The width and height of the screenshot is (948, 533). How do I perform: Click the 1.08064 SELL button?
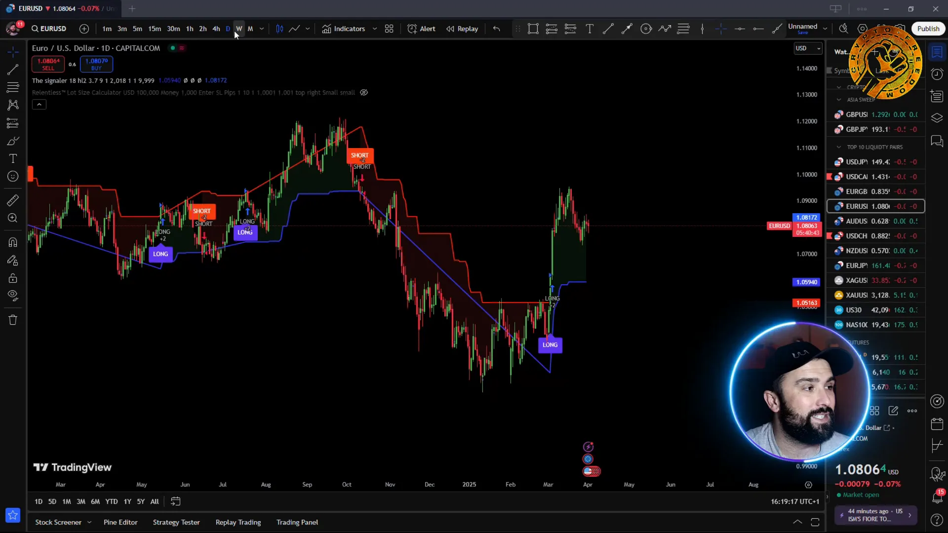pos(48,64)
